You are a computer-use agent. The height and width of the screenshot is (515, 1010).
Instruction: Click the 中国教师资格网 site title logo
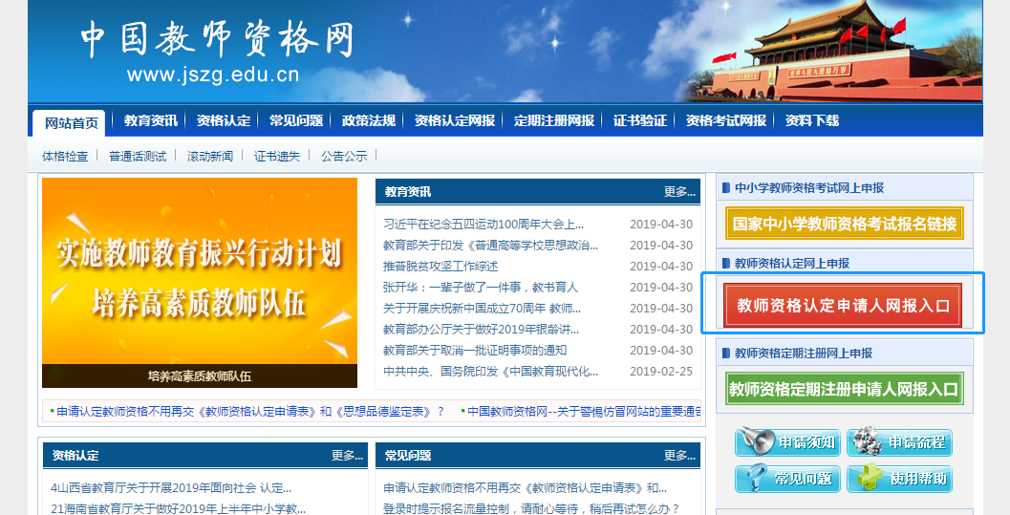[218, 38]
